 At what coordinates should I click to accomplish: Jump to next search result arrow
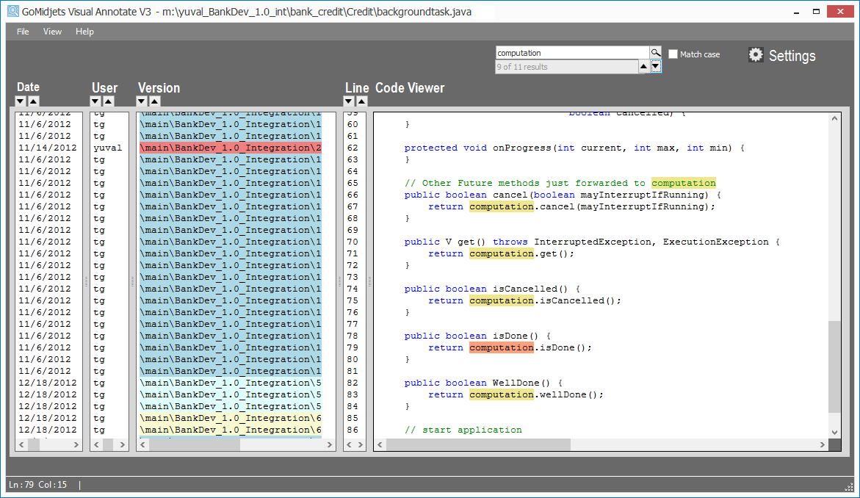click(656, 67)
